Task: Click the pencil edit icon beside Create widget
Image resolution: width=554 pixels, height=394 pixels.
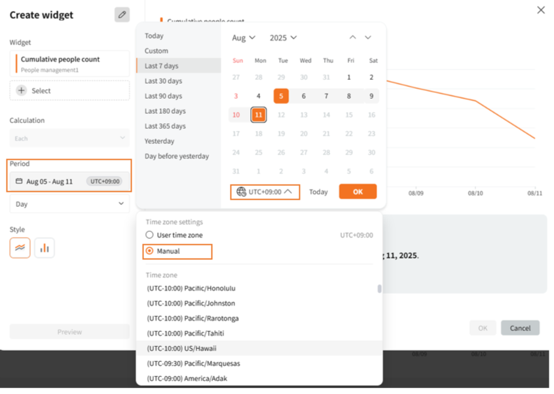Action: [122, 14]
